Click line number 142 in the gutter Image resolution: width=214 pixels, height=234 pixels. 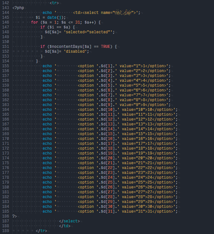5,3
